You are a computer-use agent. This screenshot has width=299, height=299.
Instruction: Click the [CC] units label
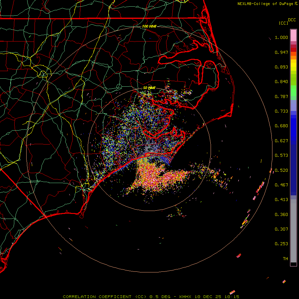[283, 23]
